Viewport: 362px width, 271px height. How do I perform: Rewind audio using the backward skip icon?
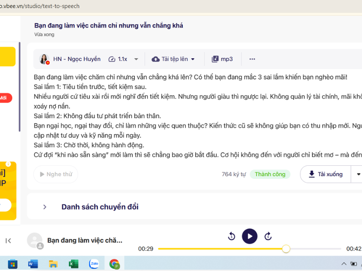click(232, 236)
